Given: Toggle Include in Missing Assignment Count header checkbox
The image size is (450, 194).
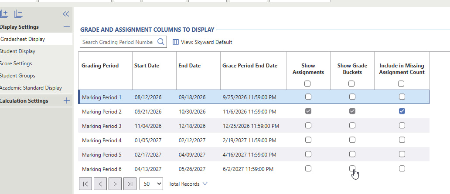Looking at the screenshot, I should tap(401, 84).
